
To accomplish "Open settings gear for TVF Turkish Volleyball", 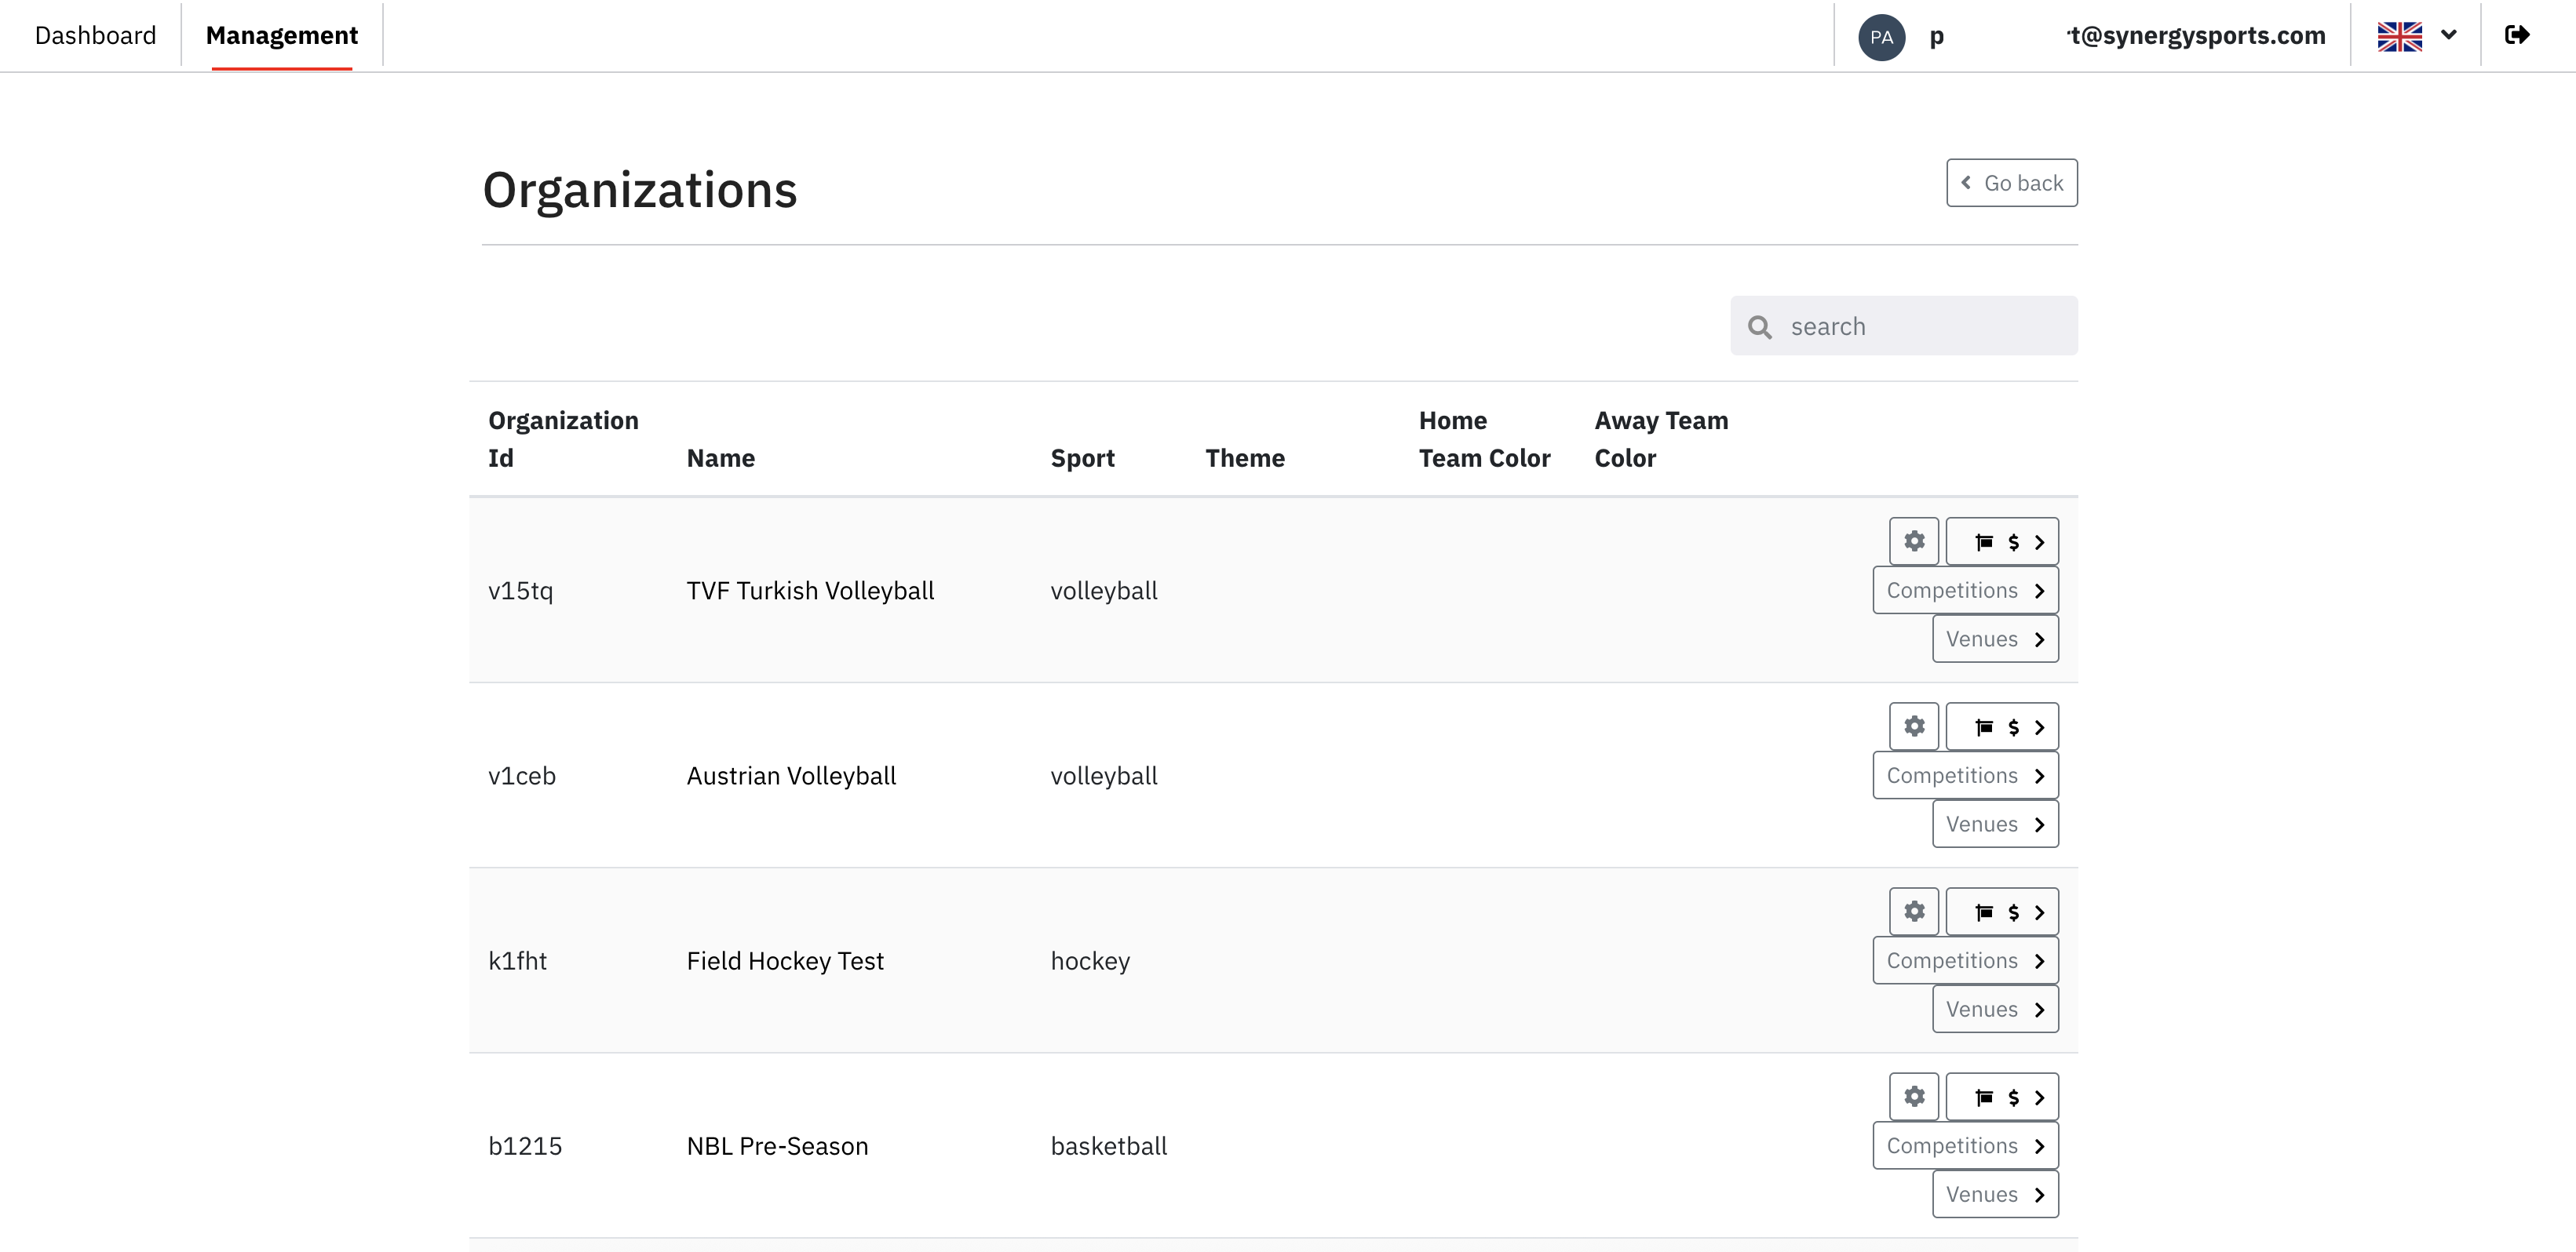I will tap(1913, 541).
